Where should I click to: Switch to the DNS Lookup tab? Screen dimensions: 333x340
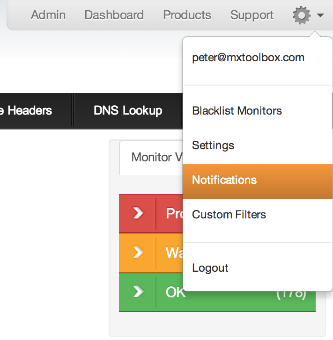click(128, 110)
